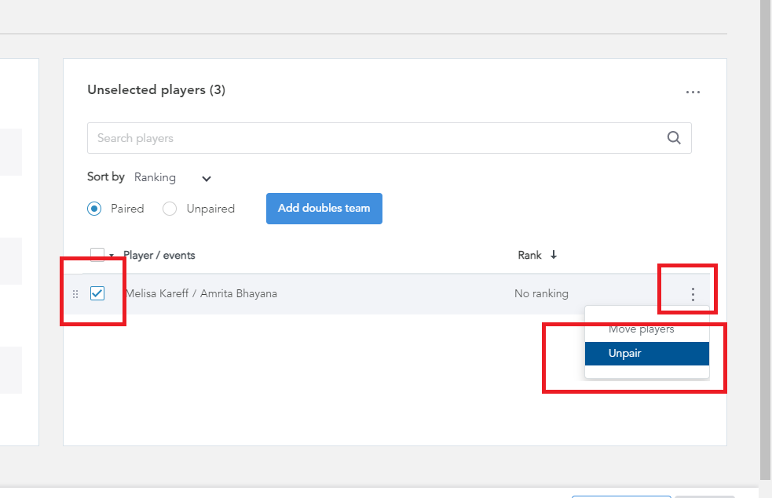The width and height of the screenshot is (772, 498).
Task: Open the Sort by Ranking dropdown
Action: click(x=172, y=177)
